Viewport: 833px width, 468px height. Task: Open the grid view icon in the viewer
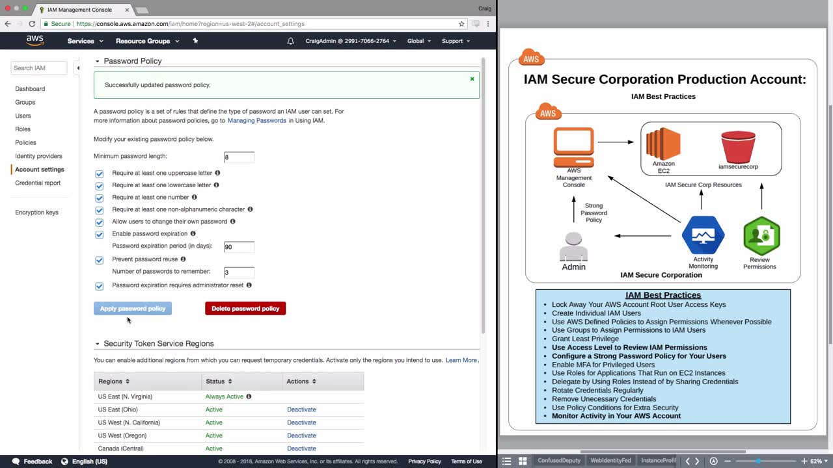tap(523, 461)
